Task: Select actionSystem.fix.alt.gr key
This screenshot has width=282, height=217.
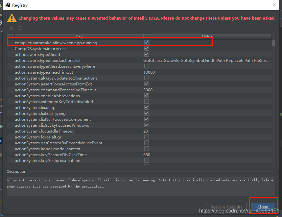Action: (35, 108)
